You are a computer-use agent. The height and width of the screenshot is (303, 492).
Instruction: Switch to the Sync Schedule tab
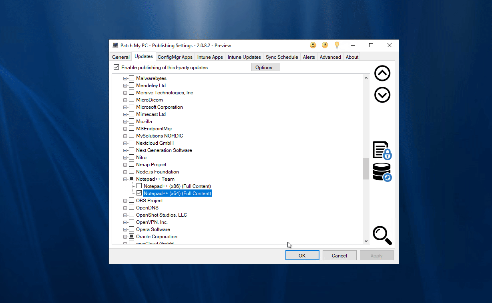[282, 57]
